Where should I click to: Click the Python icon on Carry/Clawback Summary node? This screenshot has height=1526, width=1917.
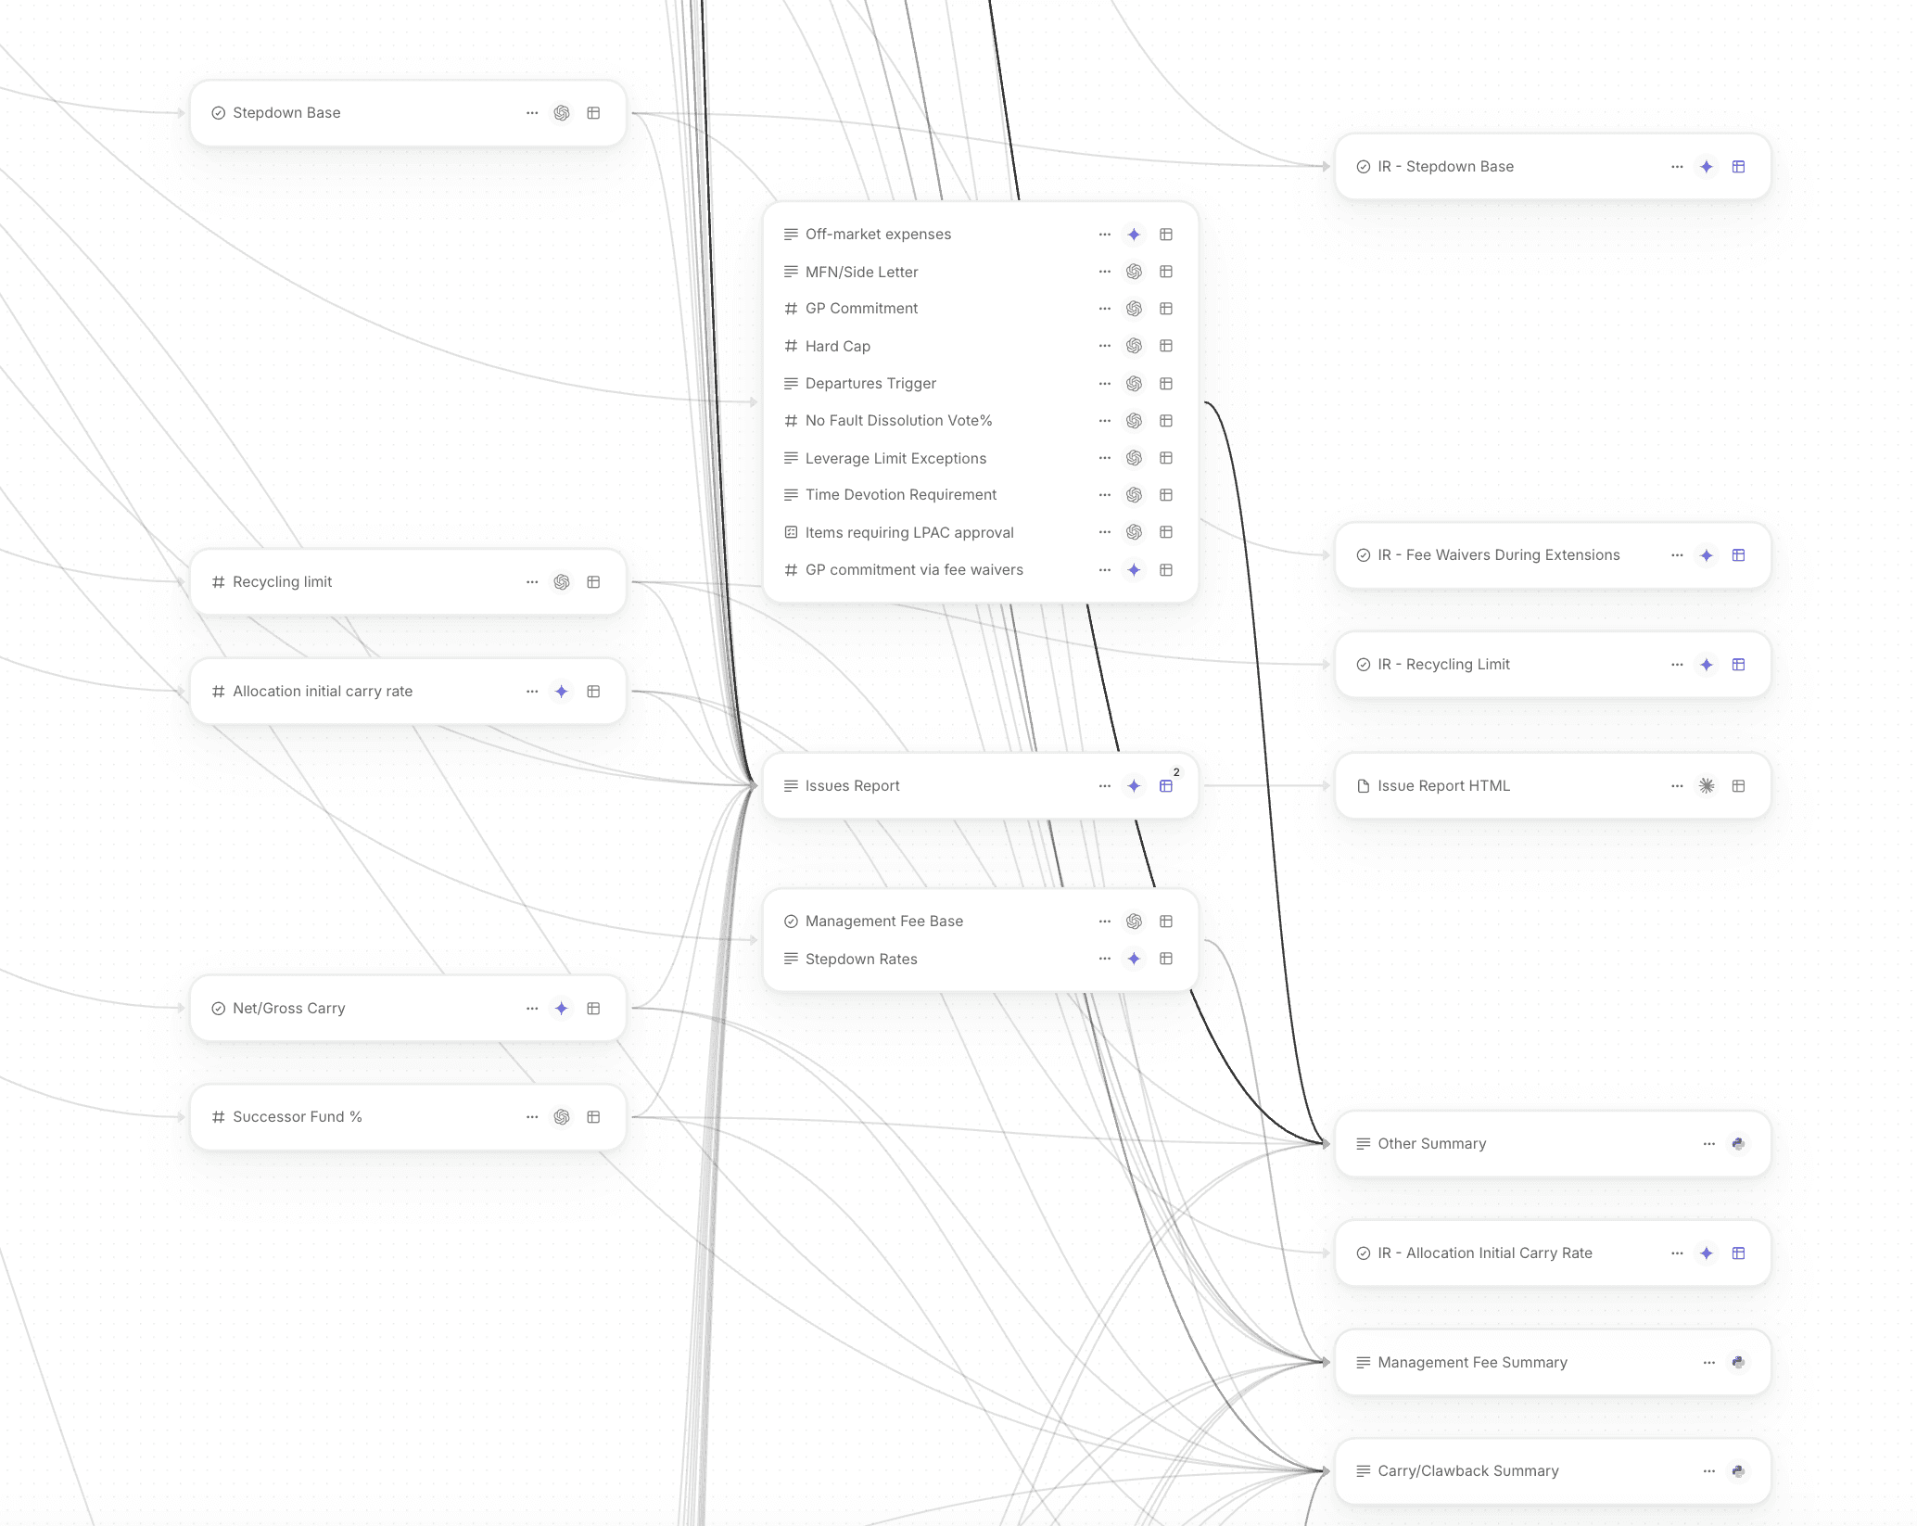click(x=1738, y=1470)
